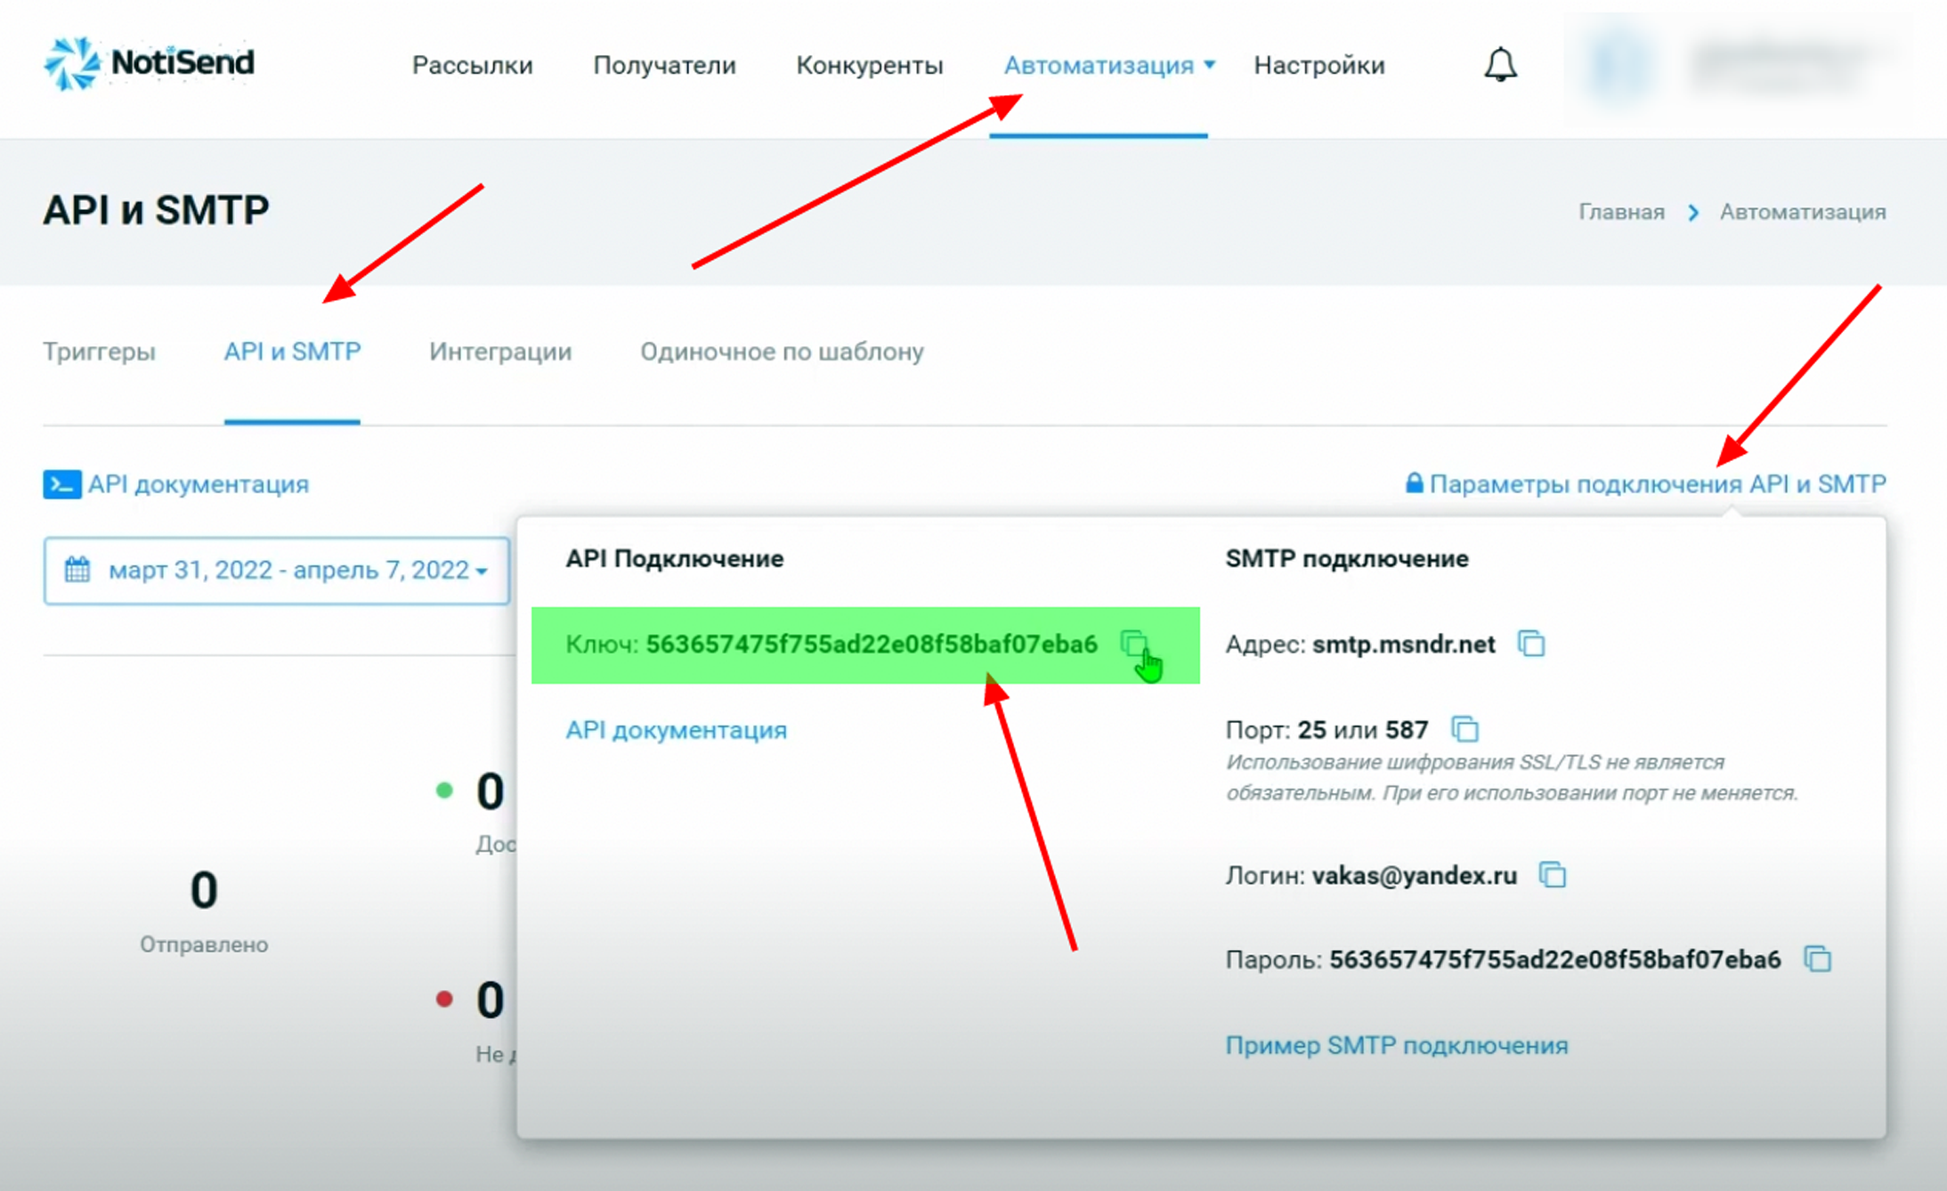Open the date range picker
This screenshot has width=1947, height=1191.
click(276, 570)
